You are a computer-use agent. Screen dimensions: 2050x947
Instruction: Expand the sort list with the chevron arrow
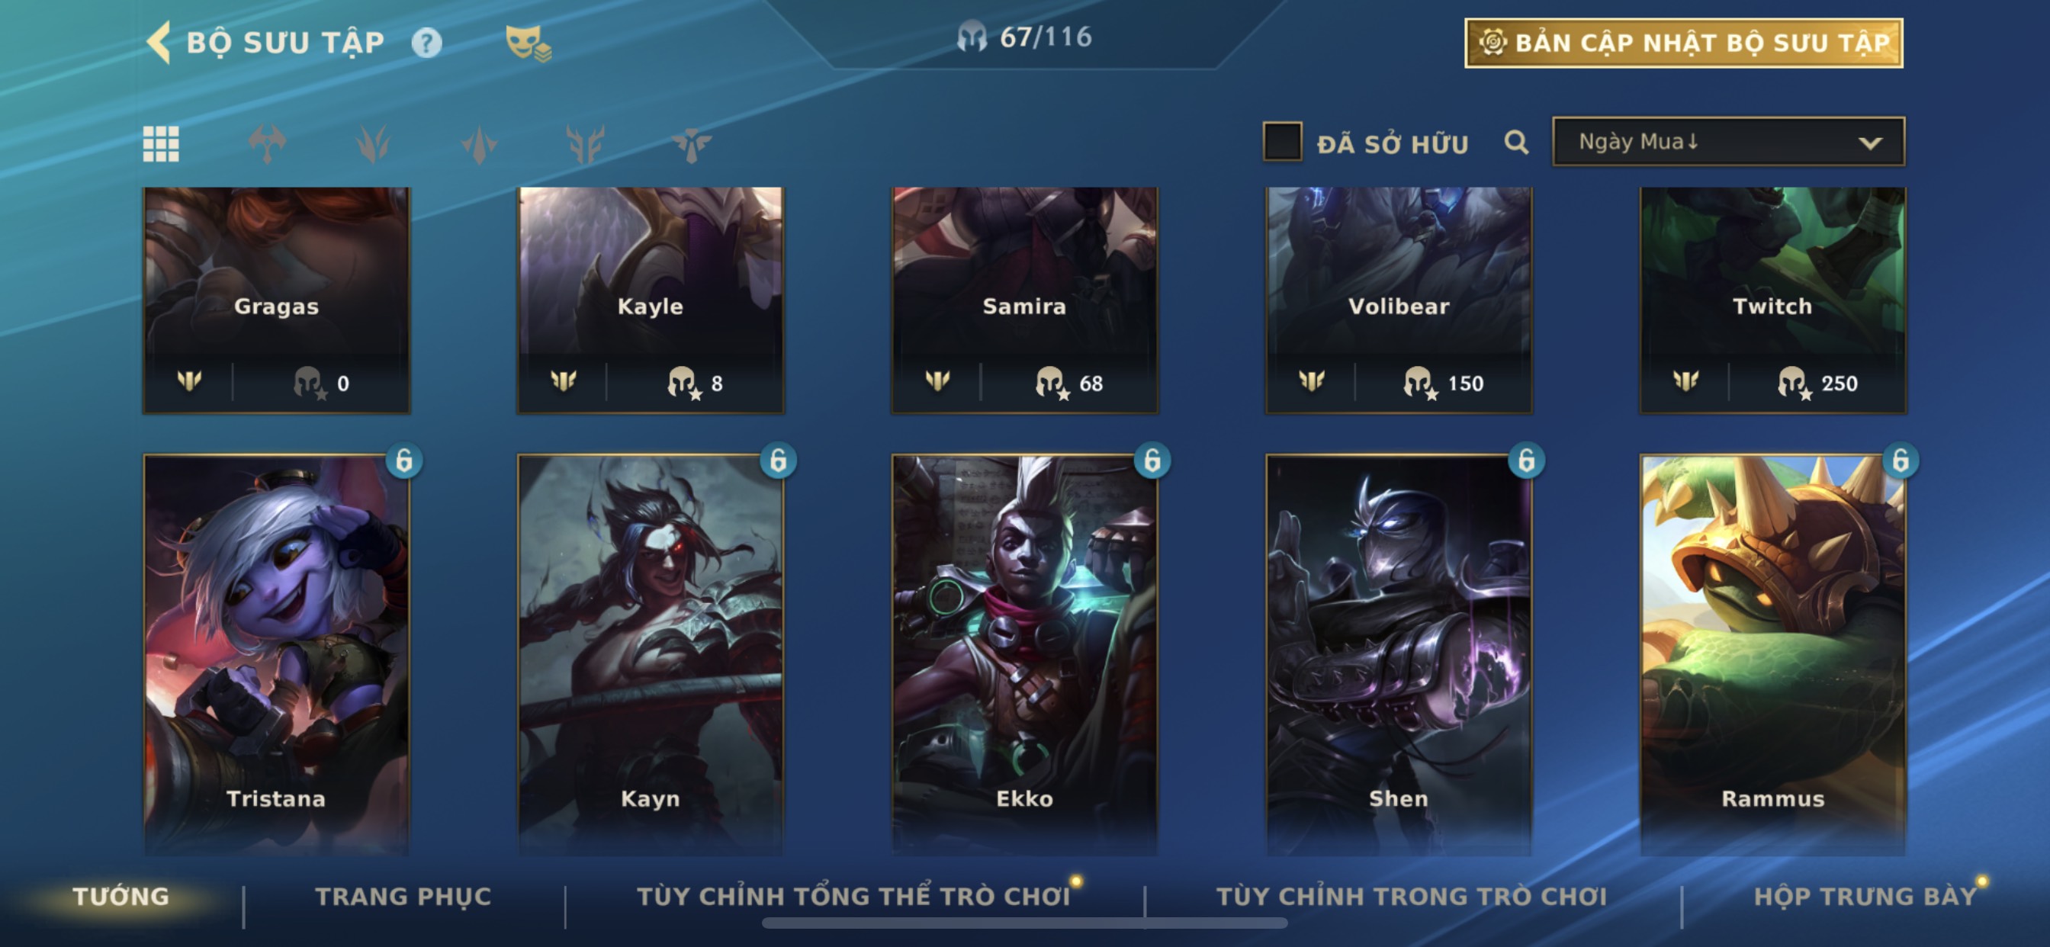(1870, 143)
